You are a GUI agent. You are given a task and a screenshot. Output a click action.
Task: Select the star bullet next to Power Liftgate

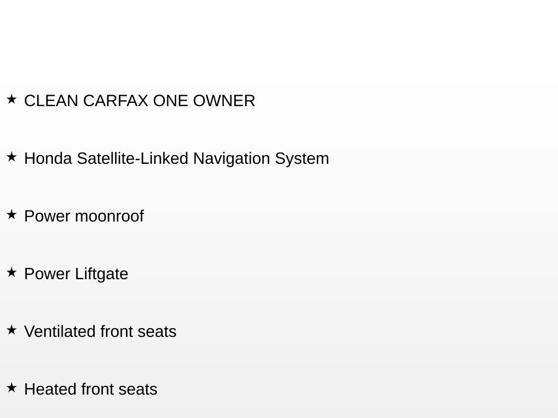[x=11, y=272]
